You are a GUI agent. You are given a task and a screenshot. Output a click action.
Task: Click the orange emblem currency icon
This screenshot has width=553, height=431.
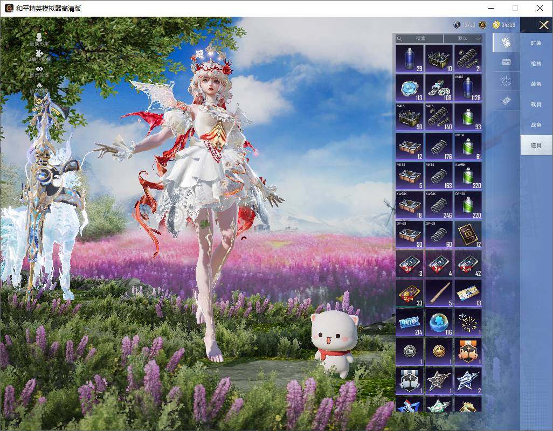coord(482,25)
